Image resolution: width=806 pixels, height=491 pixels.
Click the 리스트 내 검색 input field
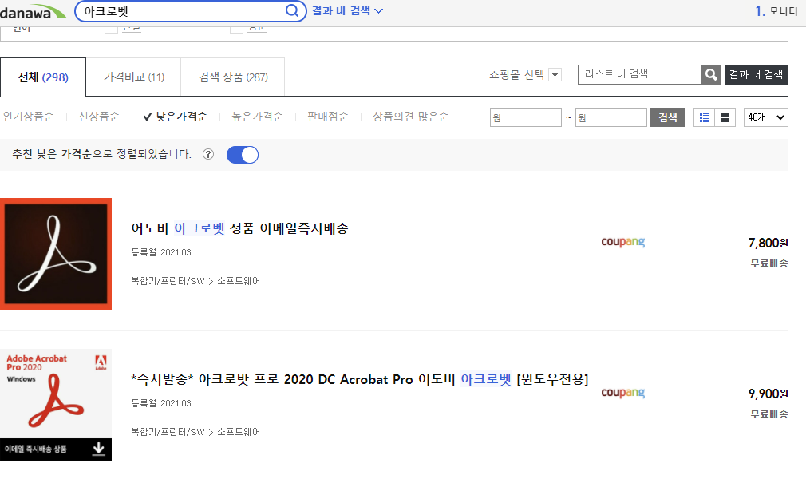point(640,74)
